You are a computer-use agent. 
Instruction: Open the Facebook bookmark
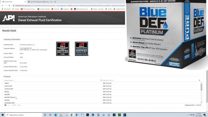65,9
